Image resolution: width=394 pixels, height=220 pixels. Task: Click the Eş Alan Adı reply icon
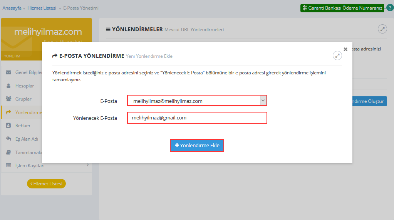8,139
